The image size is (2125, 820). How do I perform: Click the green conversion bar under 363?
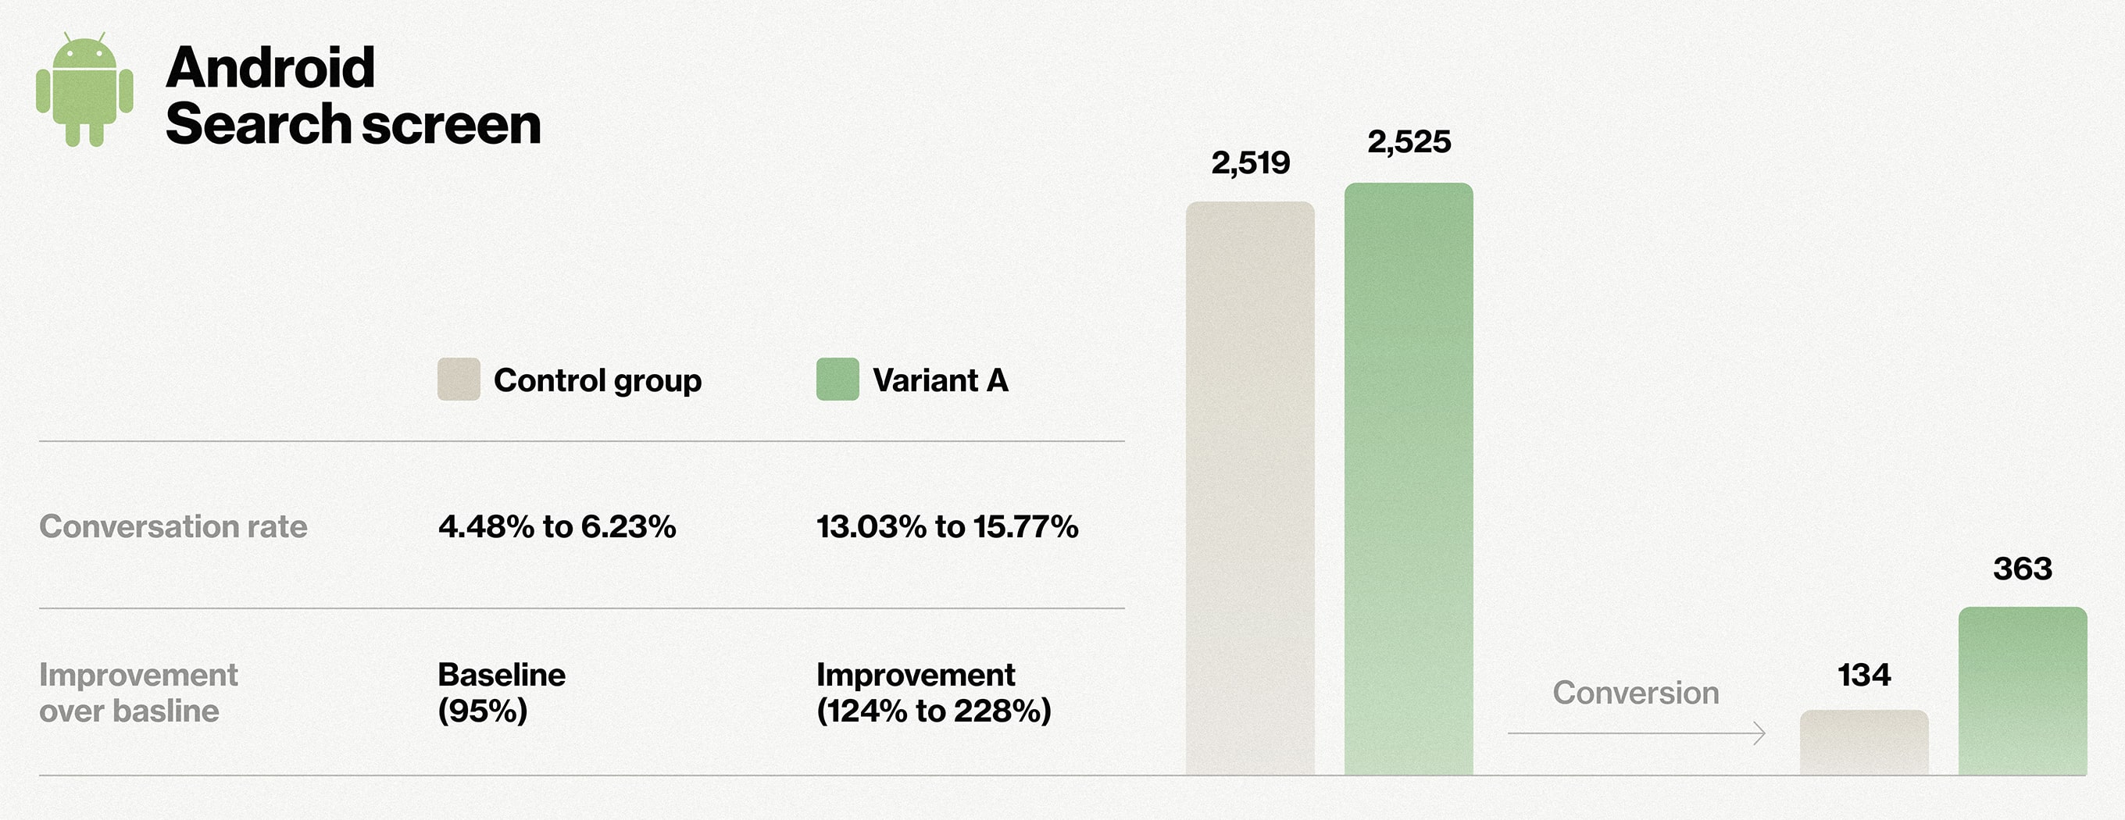pyautogui.click(x=2022, y=691)
